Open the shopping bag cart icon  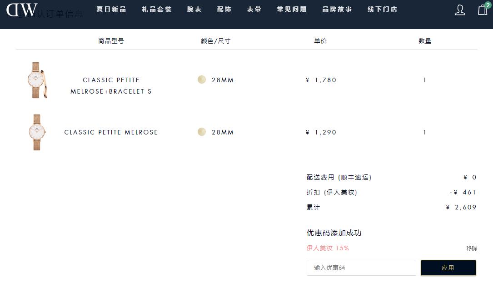[x=482, y=10]
